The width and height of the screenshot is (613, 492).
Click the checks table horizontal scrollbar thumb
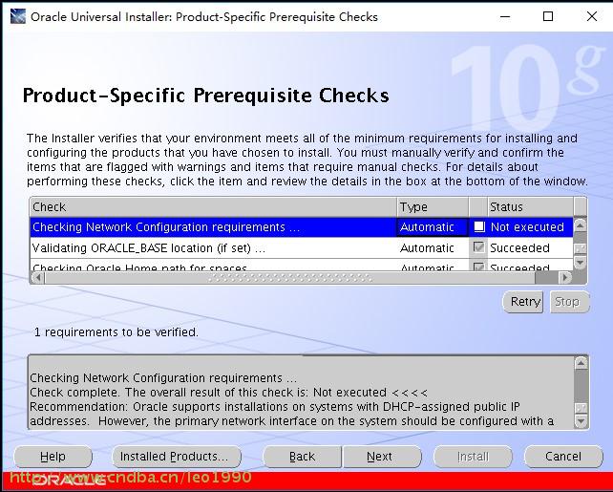[289, 277]
